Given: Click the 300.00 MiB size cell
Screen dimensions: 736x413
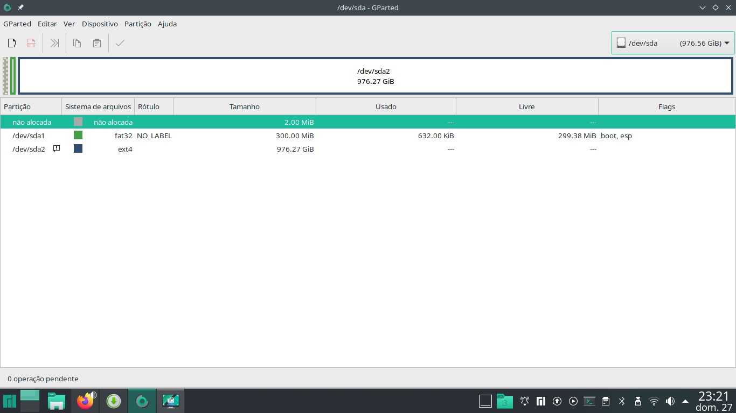Looking at the screenshot, I should tap(294, 136).
